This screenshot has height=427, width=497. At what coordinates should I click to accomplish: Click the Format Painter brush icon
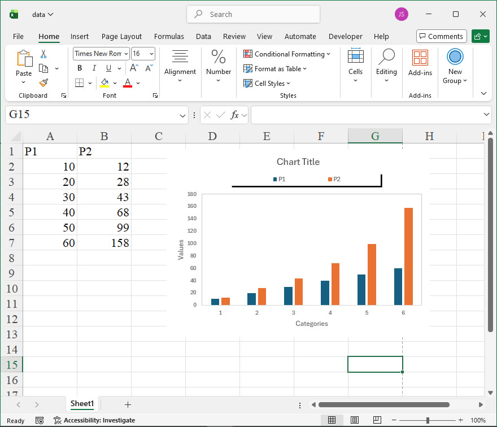coord(43,82)
